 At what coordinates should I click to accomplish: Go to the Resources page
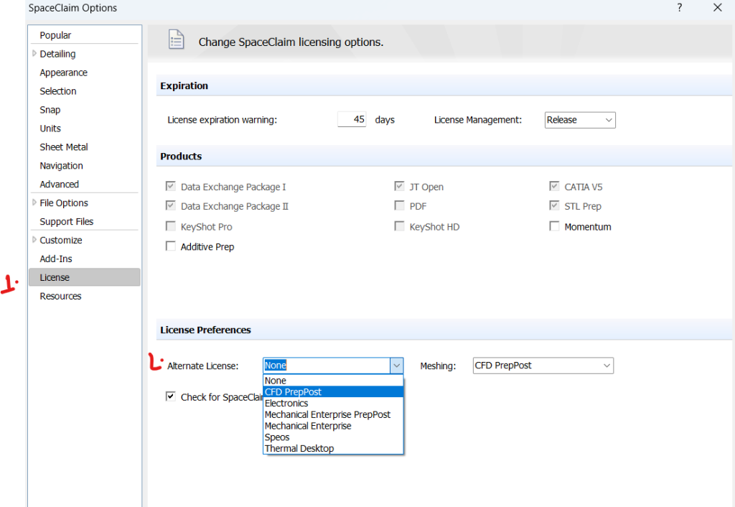tap(60, 296)
